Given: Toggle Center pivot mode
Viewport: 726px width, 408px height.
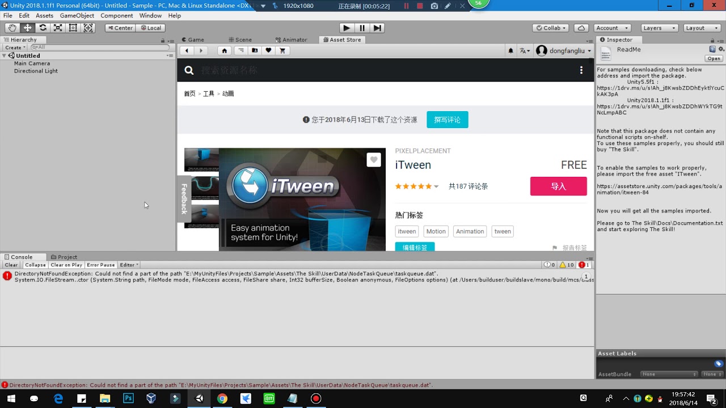Looking at the screenshot, I should [120, 28].
